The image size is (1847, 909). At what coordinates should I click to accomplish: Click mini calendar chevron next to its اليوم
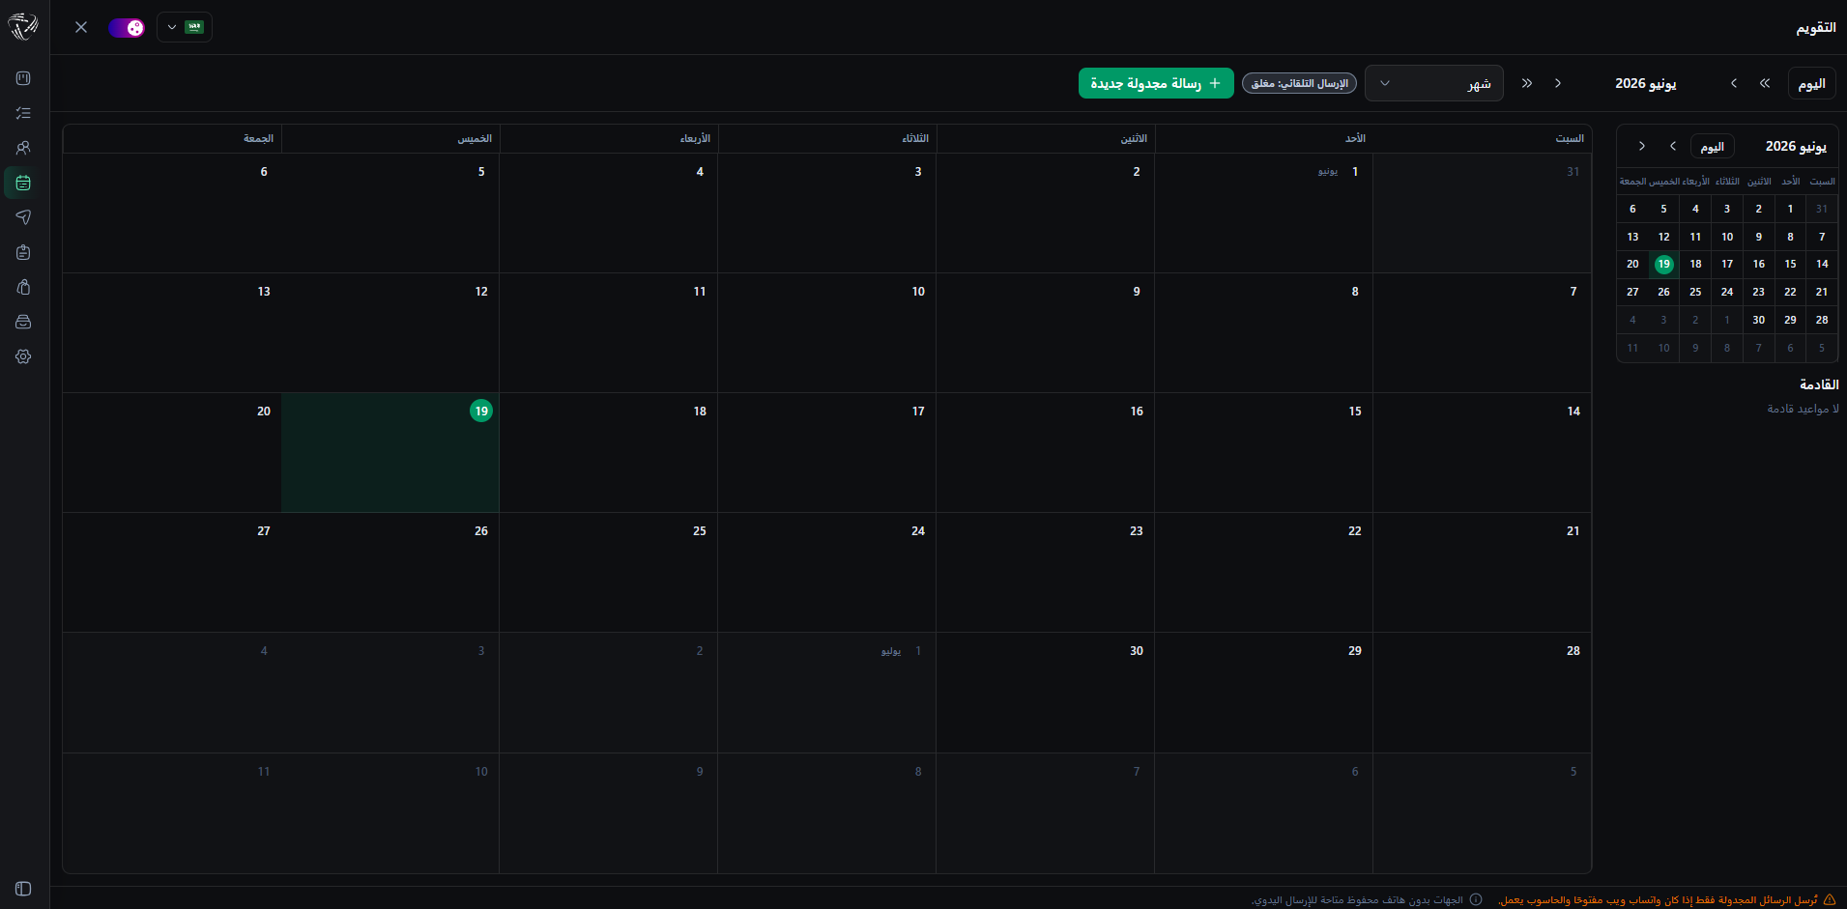1673,146
